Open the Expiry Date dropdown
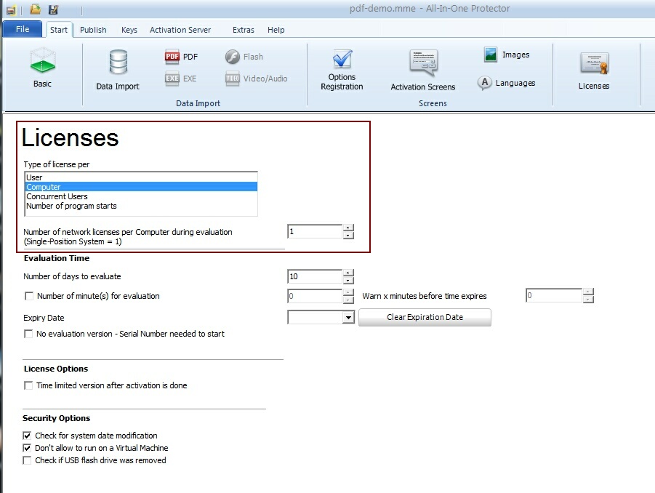The width and height of the screenshot is (655, 493). tap(348, 318)
